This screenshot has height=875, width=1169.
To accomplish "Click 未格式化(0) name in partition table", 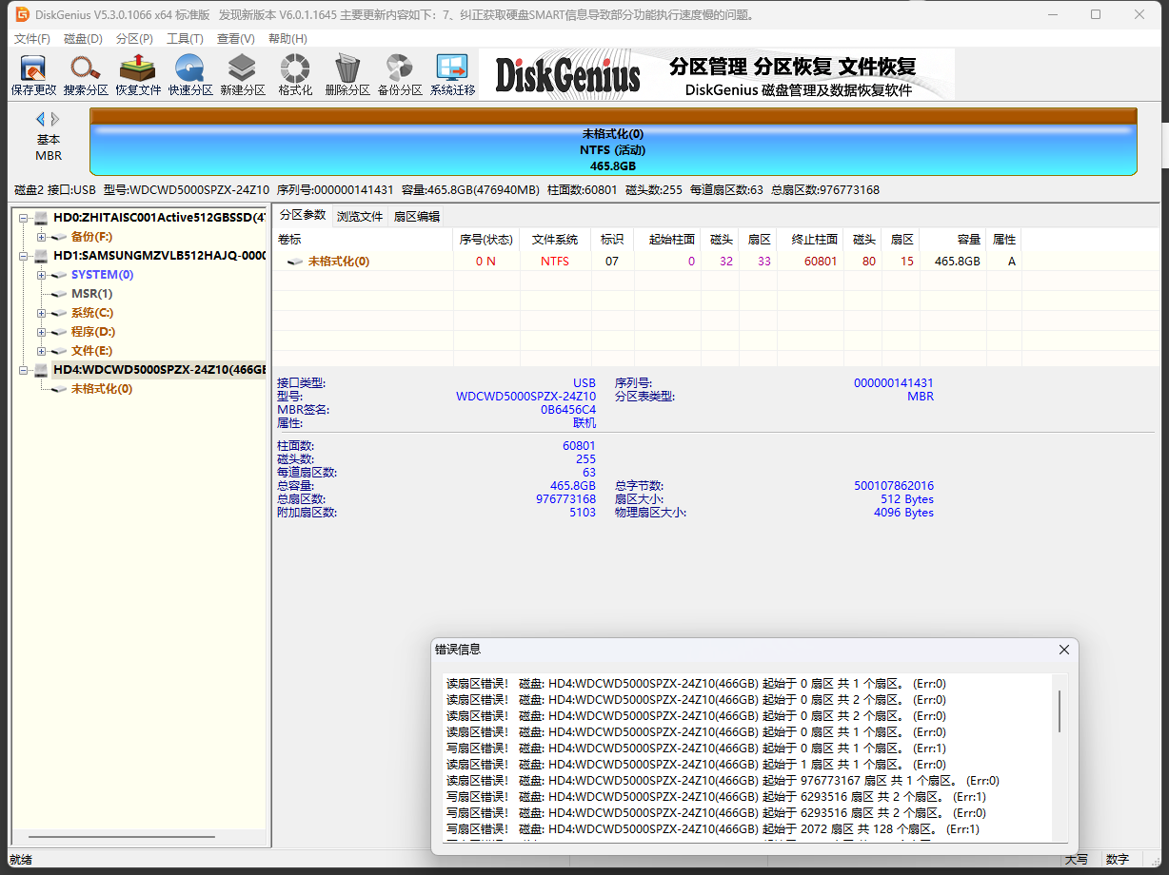I will 338,262.
